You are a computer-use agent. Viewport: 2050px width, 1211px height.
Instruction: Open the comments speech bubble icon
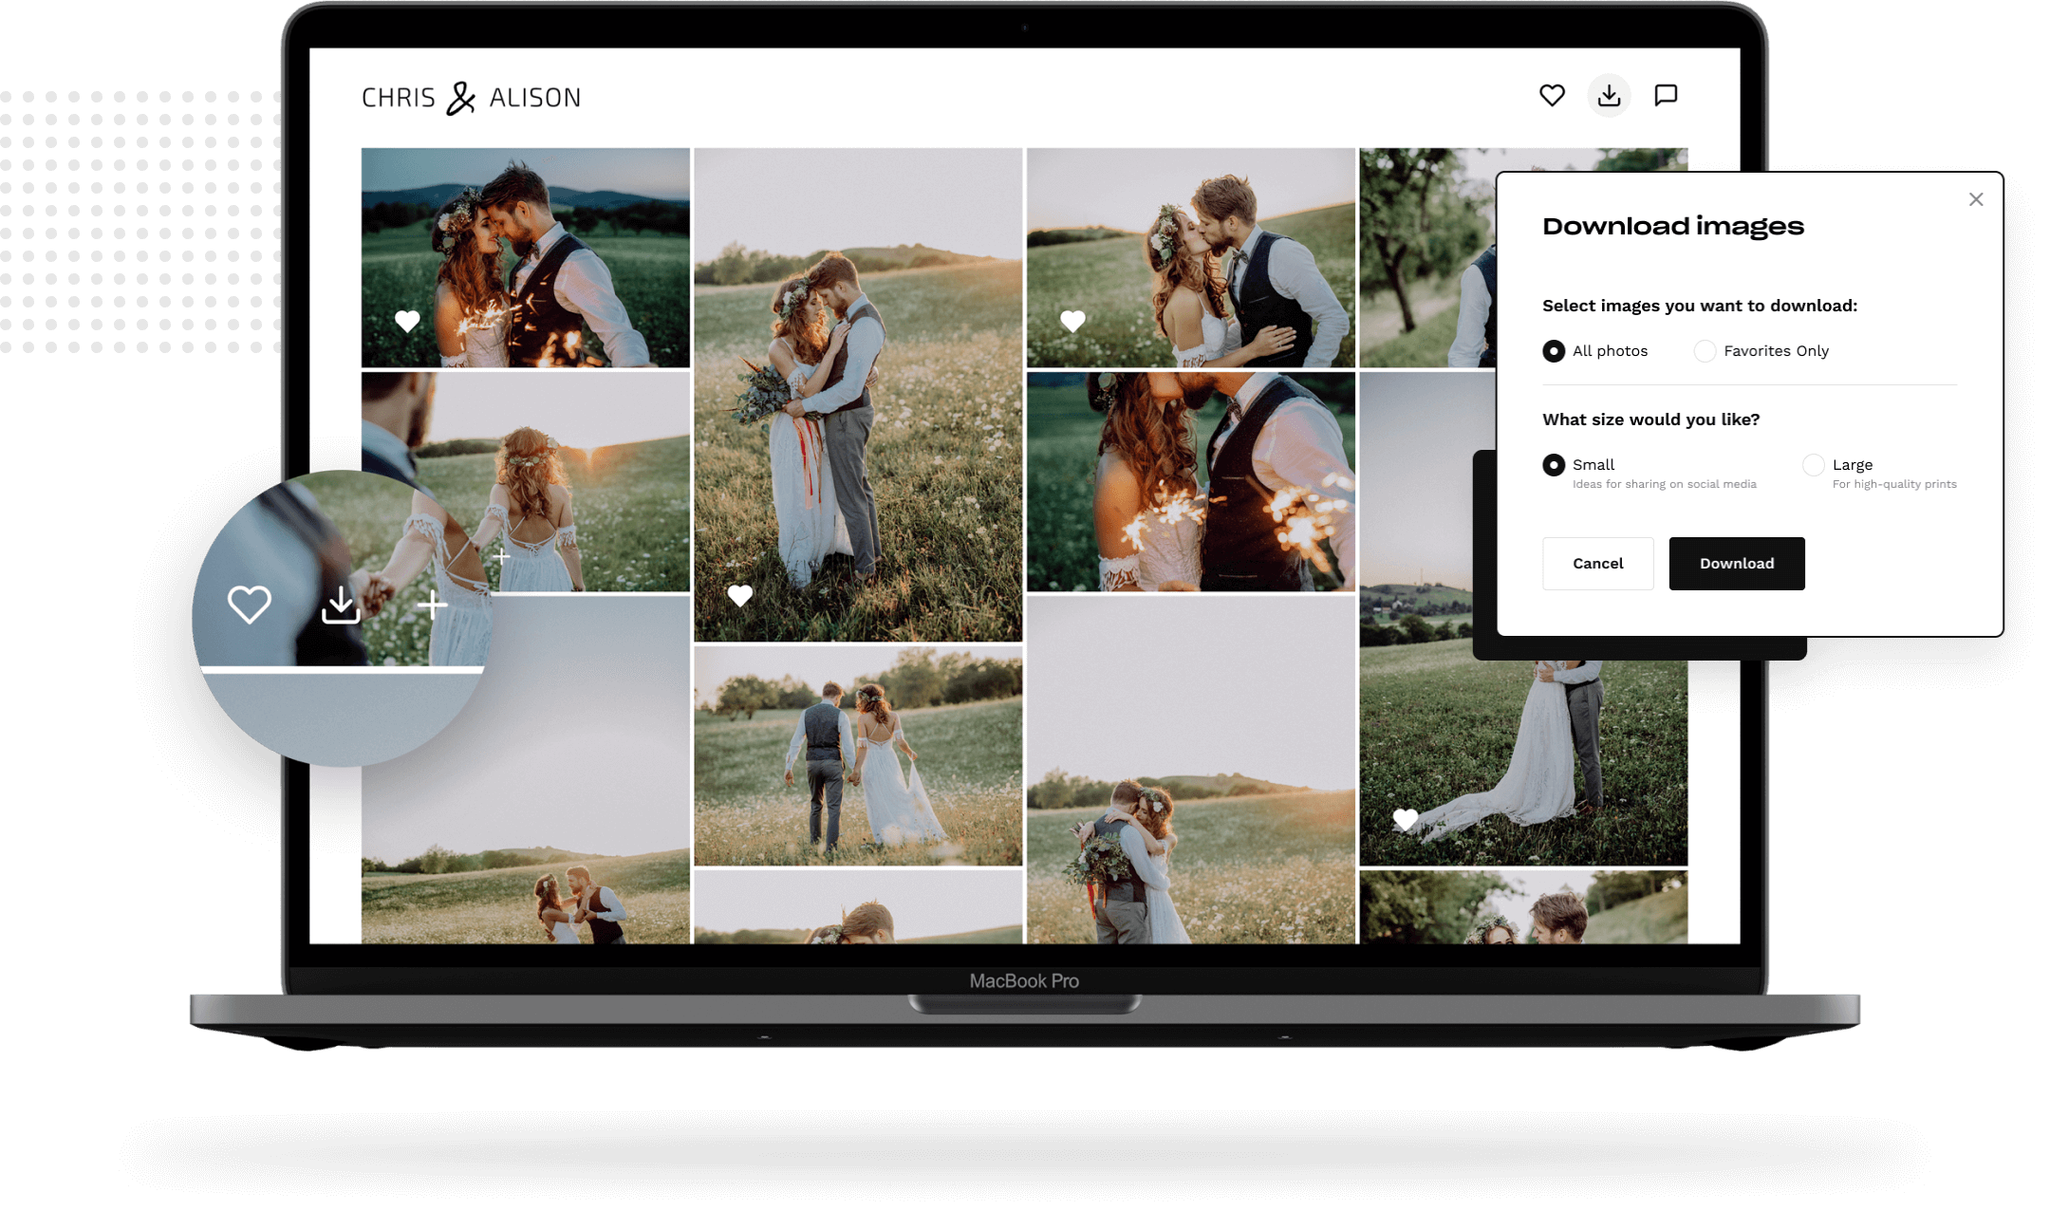pos(1666,95)
